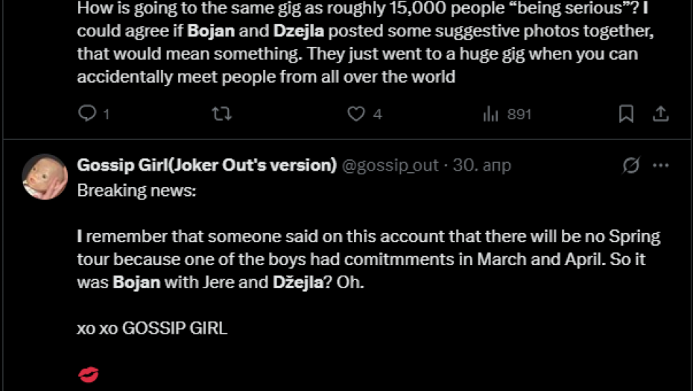Click the reply count number 1

point(107,115)
